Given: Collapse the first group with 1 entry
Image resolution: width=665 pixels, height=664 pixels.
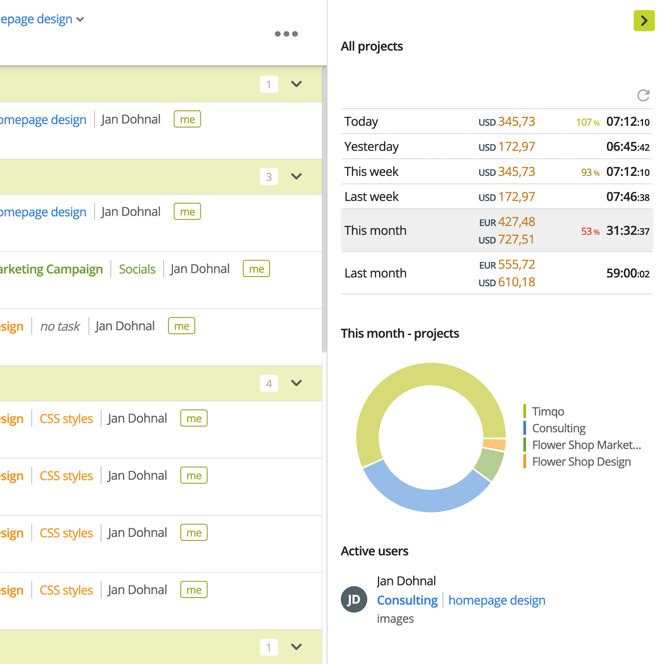Looking at the screenshot, I should 296,84.
